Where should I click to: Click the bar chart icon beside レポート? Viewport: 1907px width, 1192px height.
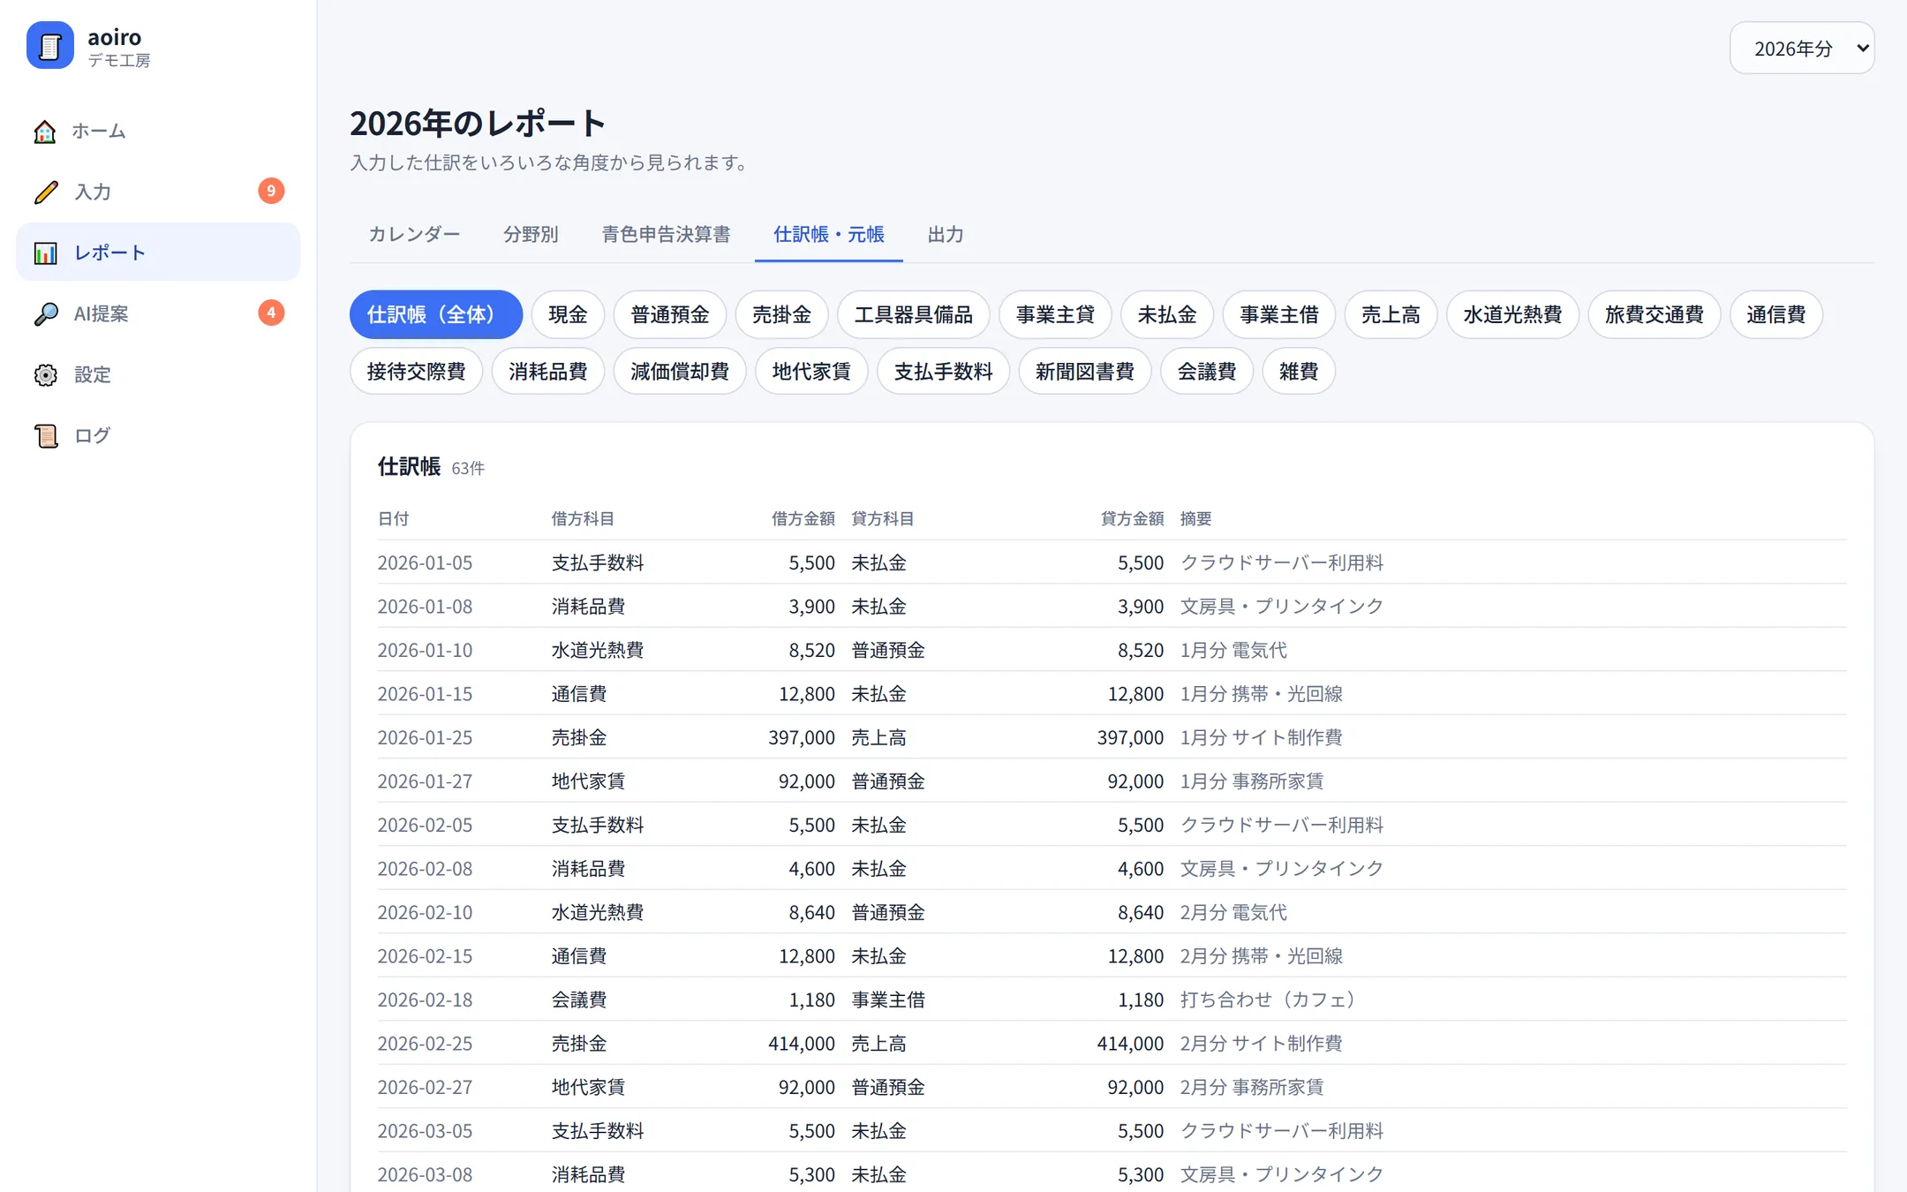point(46,253)
